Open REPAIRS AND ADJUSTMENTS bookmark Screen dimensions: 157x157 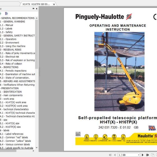pos(17,81)
